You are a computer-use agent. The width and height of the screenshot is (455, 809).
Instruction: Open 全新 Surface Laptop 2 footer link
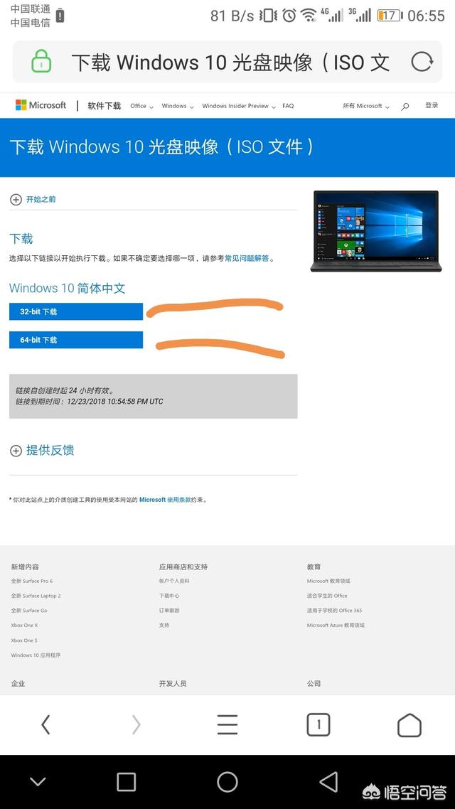pyautogui.click(x=36, y=596)
